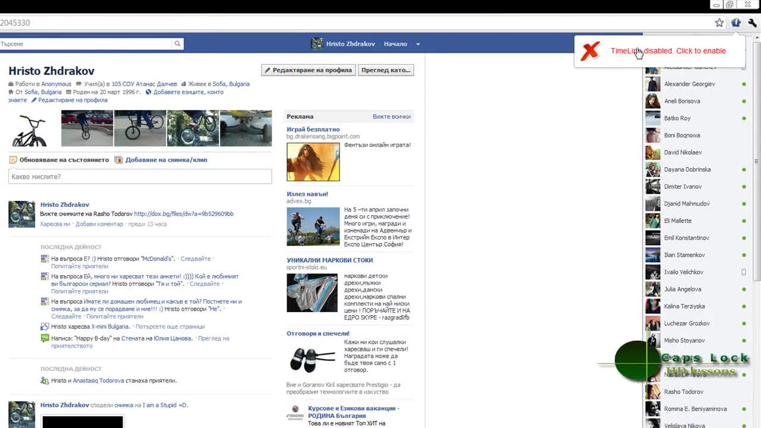Screen dimensions: 761x428
Task: Click the red X icon in the TimeLine popup
Action: coord(590,51)
